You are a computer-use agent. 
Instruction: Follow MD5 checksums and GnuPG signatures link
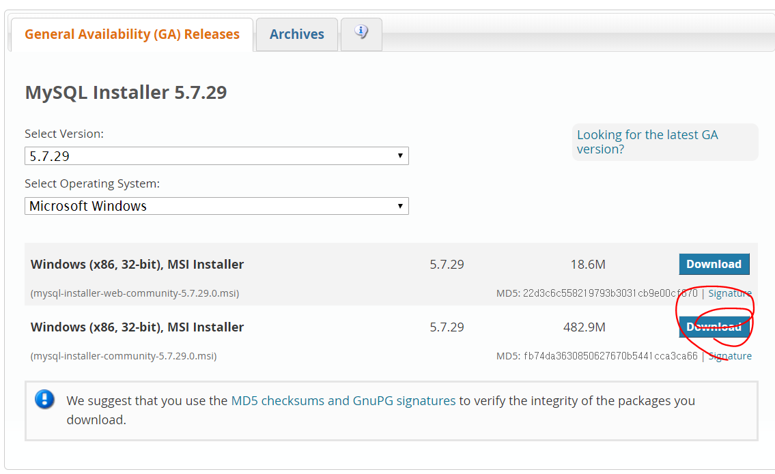[x=343, y=400]
